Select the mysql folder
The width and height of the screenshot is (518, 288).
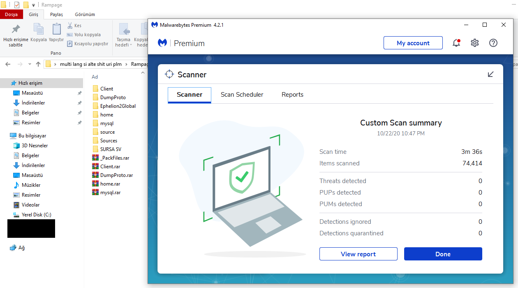click(x=103, y=123)
